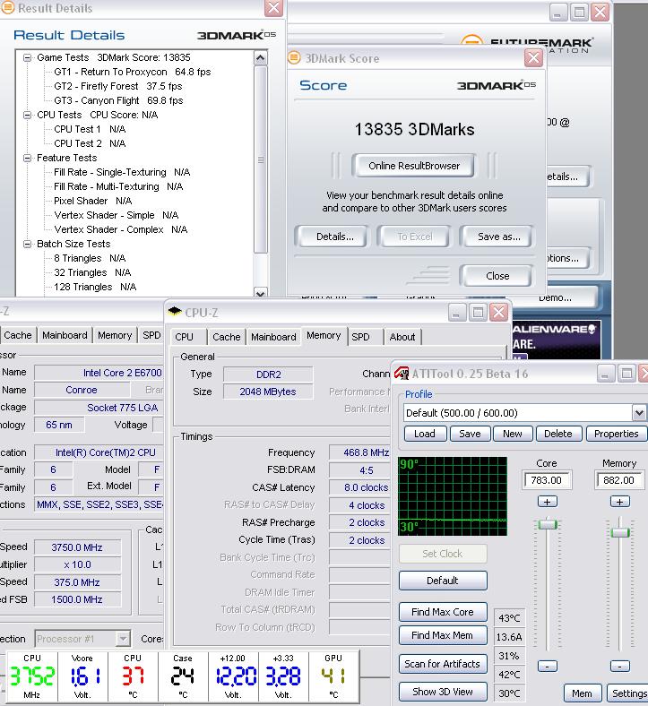This screenshot has height=706, width=648.
Task: Click the ATITool title bar icon
Action: 402,374
